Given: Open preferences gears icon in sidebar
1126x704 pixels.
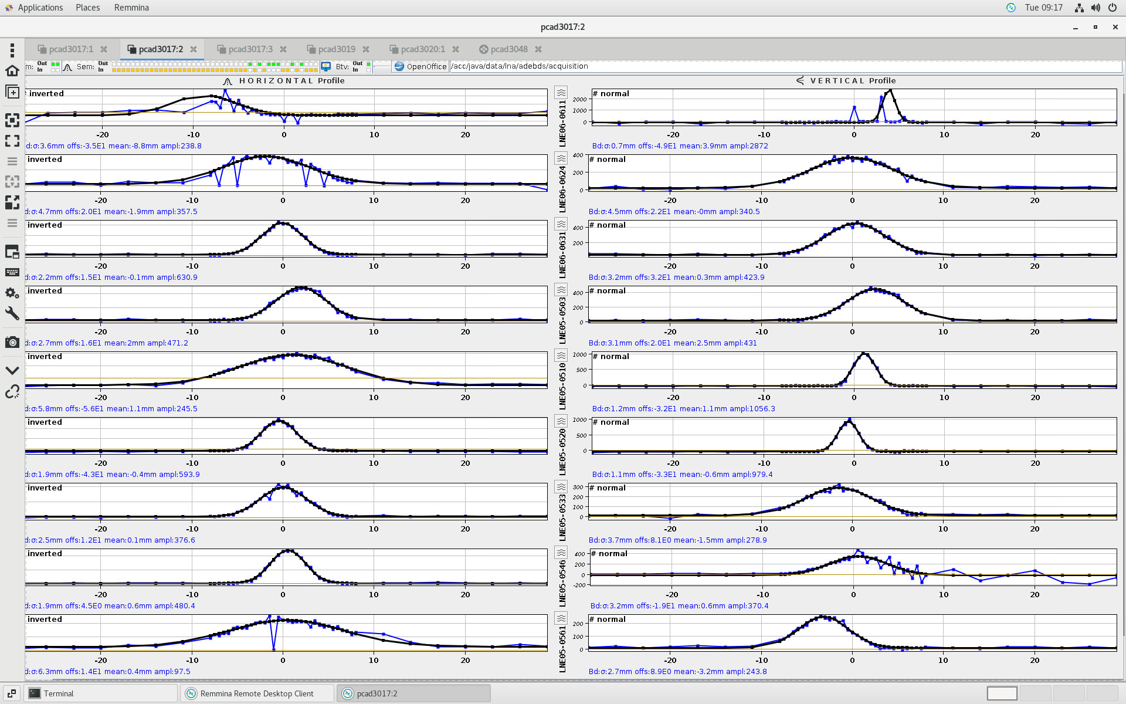Looking at the screenshot, I should [x=12, y=292].
